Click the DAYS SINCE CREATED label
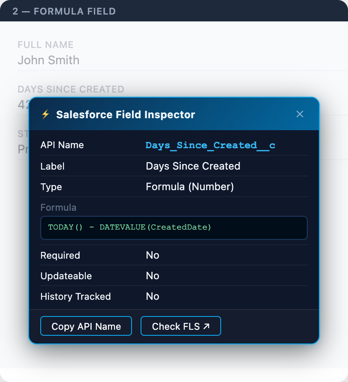 (x=71, y=89)
